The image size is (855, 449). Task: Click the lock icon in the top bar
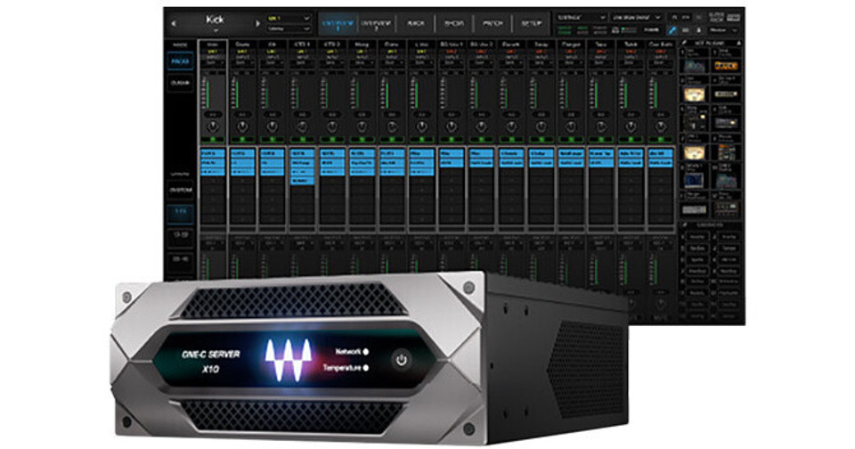pos(699,30)
